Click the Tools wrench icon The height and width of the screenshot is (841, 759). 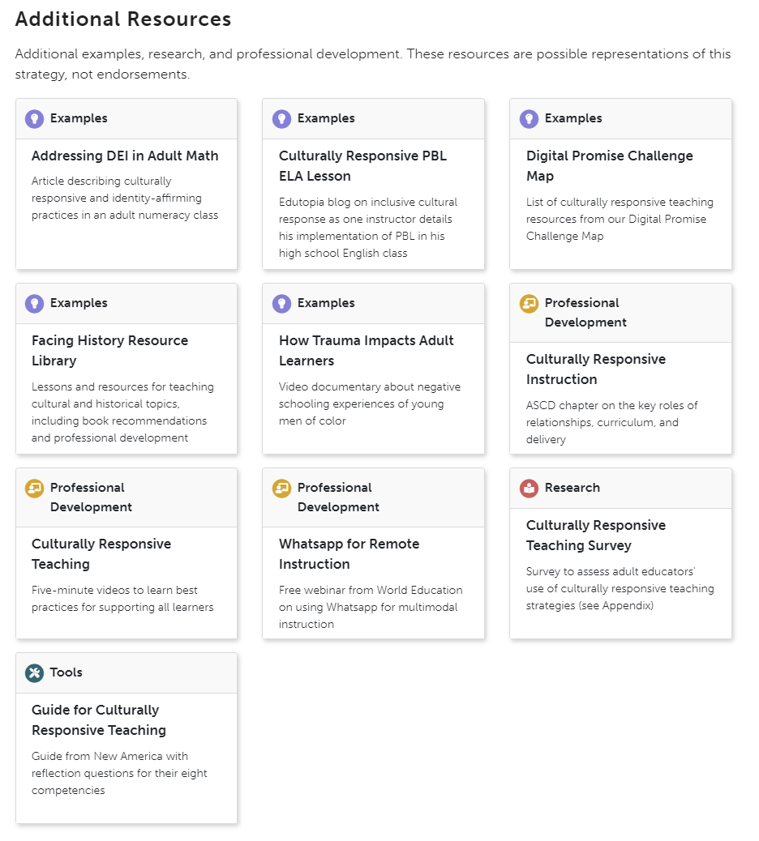[34, 673]
